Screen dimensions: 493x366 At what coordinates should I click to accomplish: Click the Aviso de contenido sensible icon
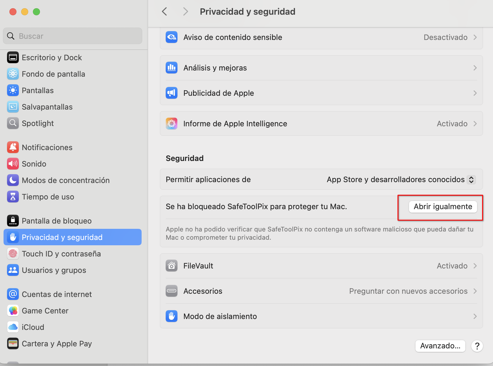(172, 37)
